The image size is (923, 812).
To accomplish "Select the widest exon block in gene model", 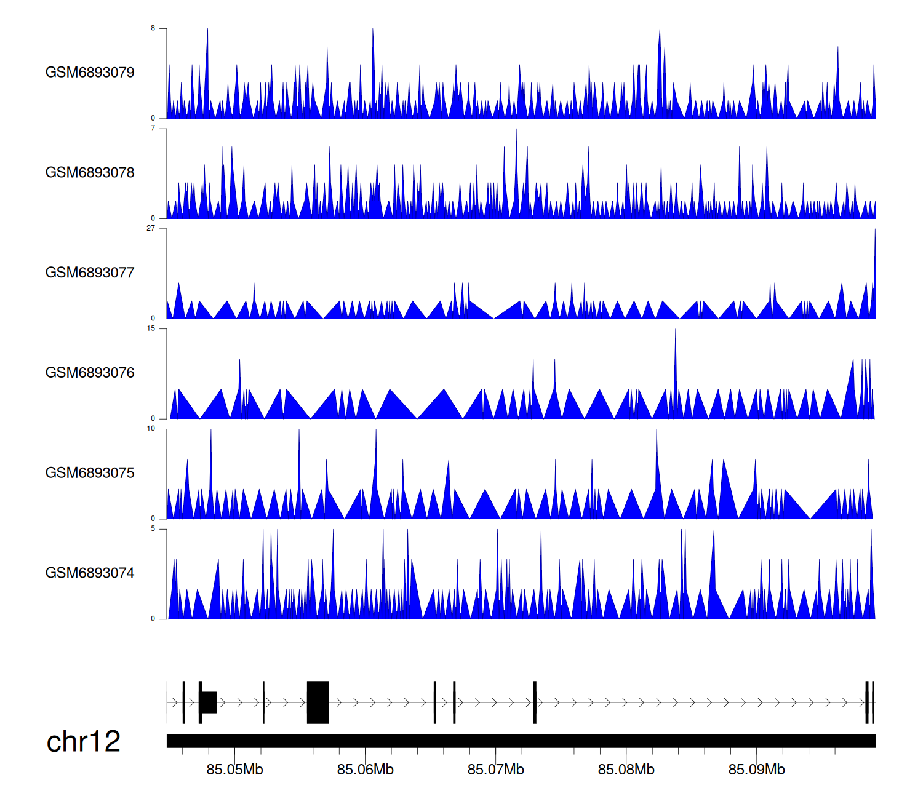I will tap(318, 703).
